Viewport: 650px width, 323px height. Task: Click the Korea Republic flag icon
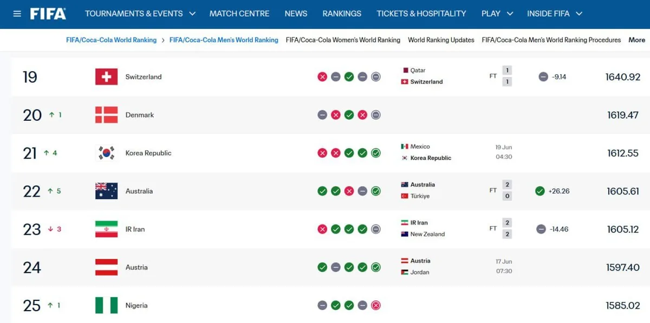click(x=106, y=153)
